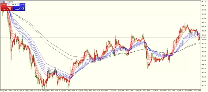Click the 500.00 volume input field
Image resolution: width=208 pixels, height=92 pixels.
[13, 5]
